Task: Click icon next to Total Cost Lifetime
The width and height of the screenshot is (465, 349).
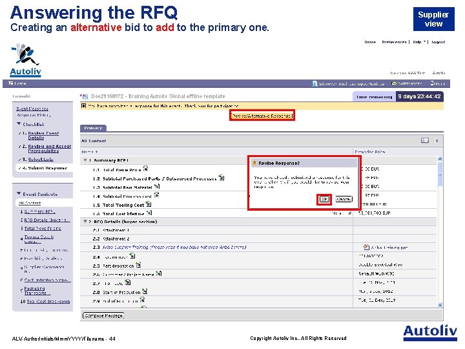Action: click(149, 213)
